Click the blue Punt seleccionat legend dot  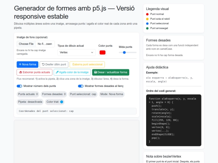pos(147,24)
